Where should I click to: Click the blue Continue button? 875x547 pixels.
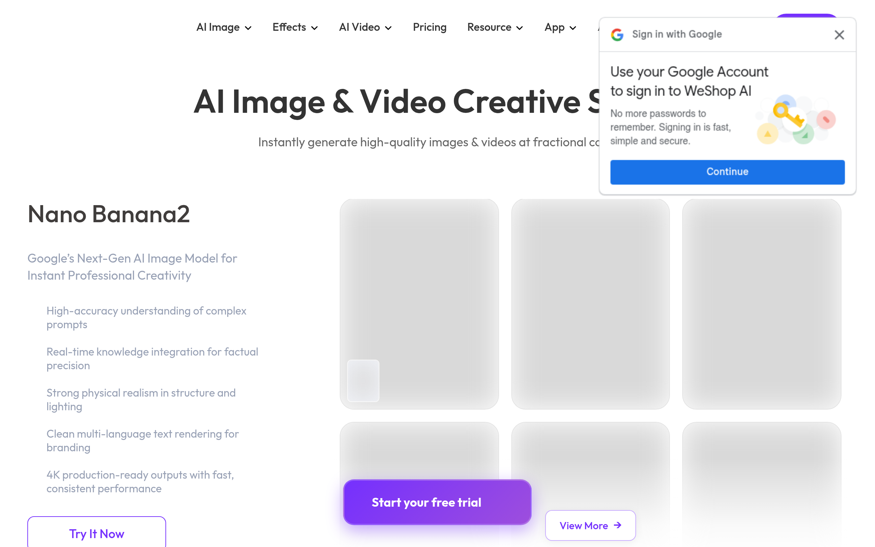pyautogui.click(x=727, y=172)
